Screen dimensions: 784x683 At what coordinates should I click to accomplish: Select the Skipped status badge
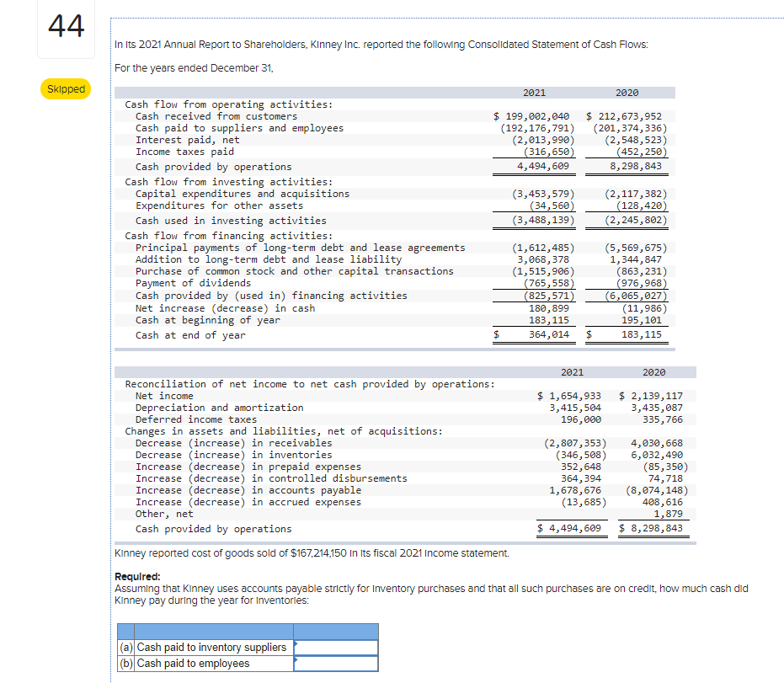[x=65, y=88]
